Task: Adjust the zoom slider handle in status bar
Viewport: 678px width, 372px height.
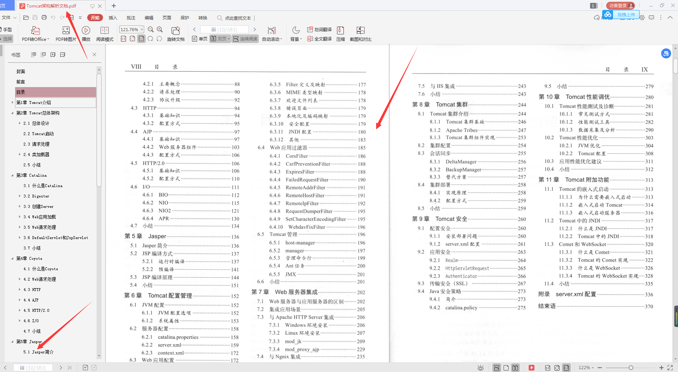Action: [631, 368]
